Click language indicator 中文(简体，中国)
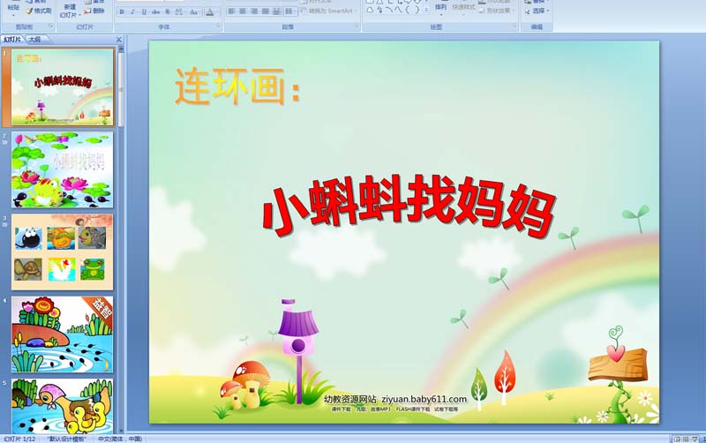This screenshot has height=443, width=706. pos(120,439)
